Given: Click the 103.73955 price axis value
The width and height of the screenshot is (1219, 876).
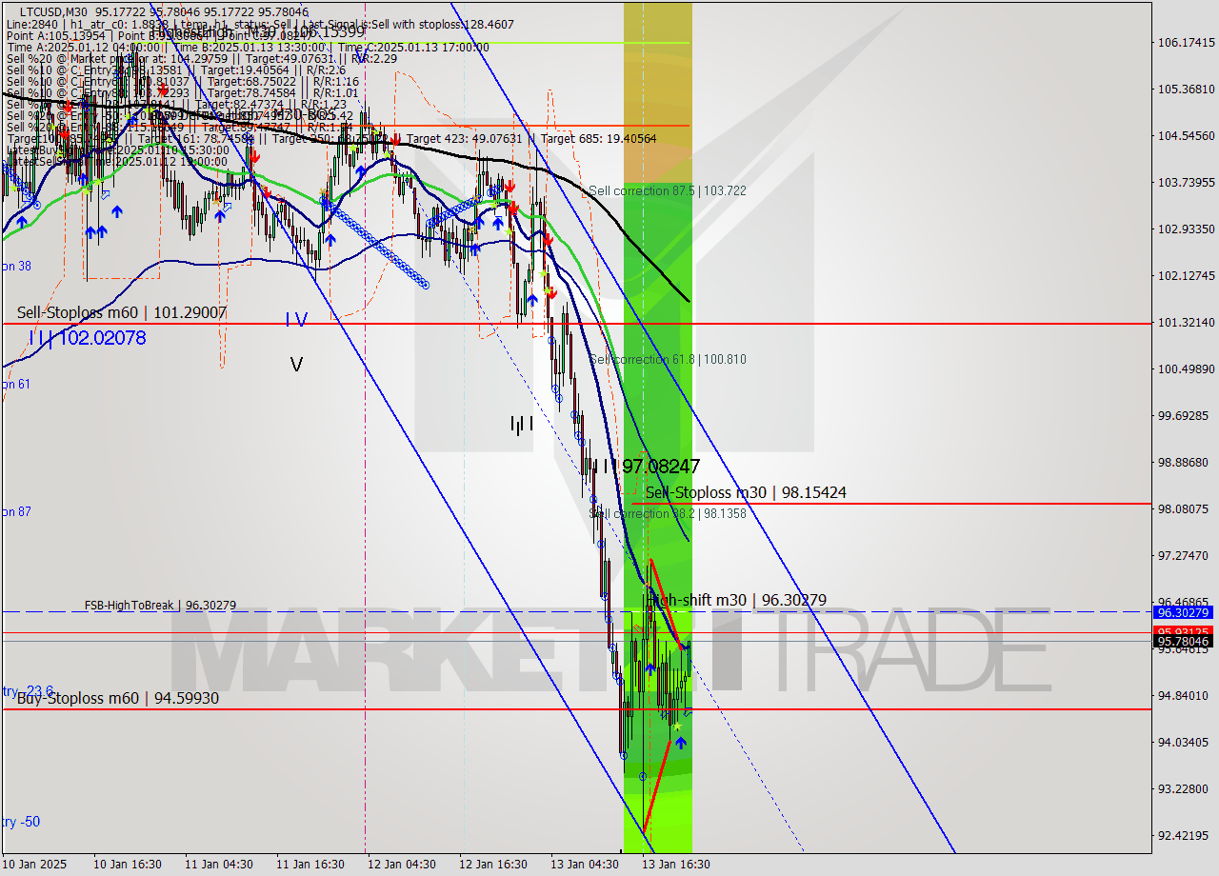Looking at the screenshot, I should [x=1186, y=182].
